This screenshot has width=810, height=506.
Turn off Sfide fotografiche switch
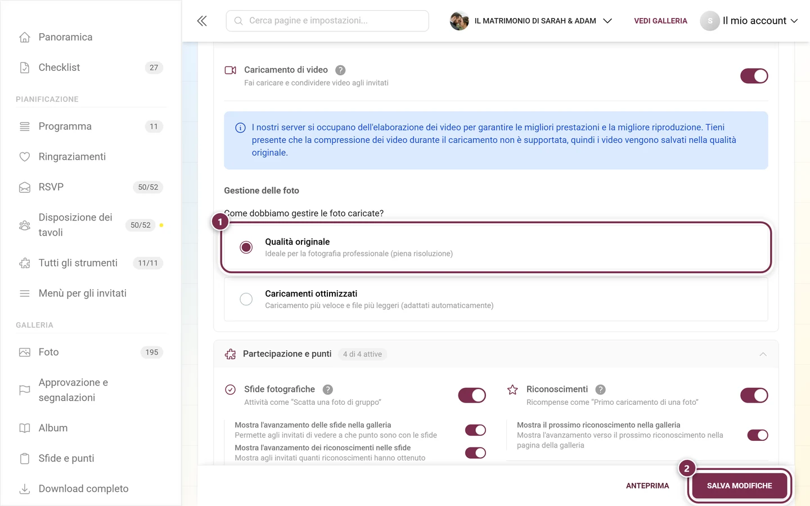(471, 395)
